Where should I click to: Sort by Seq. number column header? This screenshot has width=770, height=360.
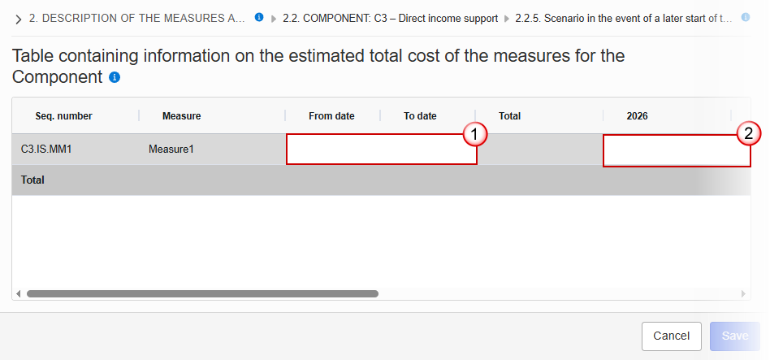(x=63, y=116)
